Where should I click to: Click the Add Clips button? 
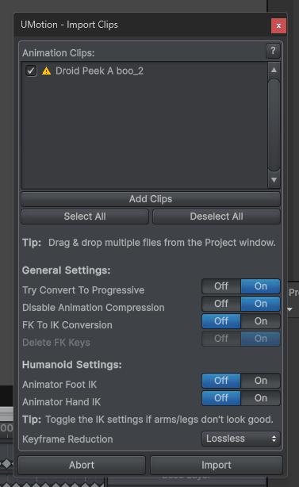[x=151, y=199]
